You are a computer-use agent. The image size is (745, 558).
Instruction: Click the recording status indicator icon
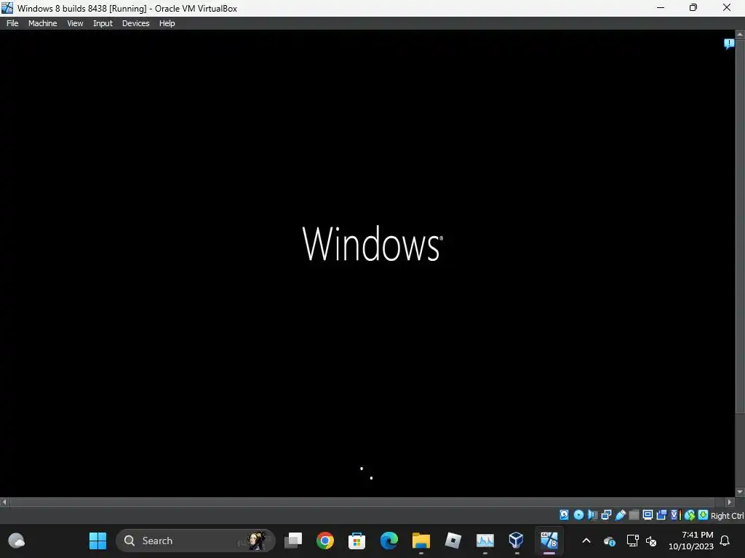point(661,515)
